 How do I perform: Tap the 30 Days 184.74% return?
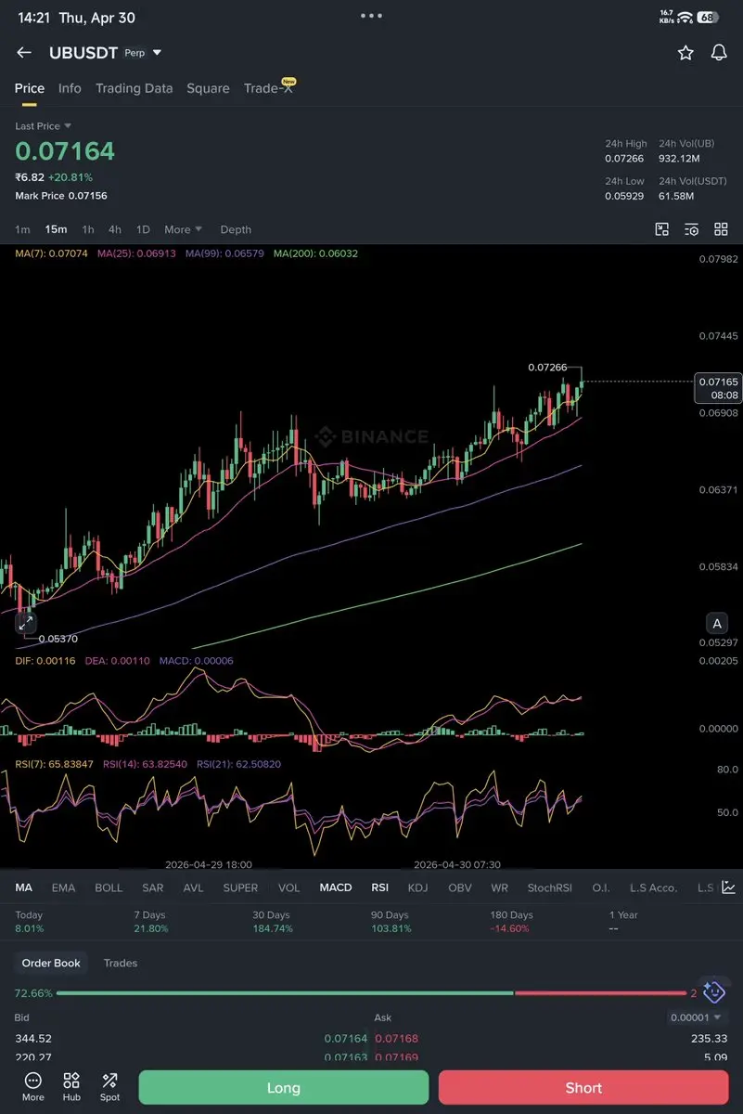point(273,922)
